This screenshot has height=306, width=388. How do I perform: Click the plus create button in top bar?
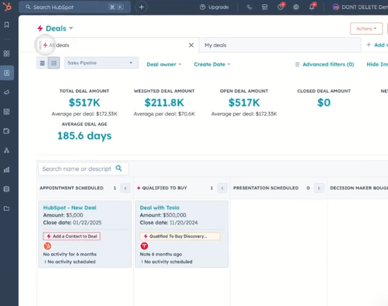(141, 7)
